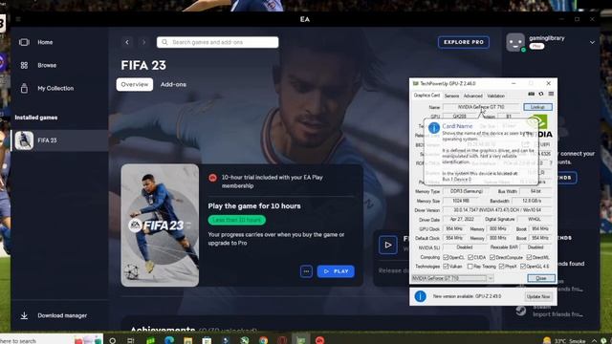Go back with the left arrow

pos(127,42)
